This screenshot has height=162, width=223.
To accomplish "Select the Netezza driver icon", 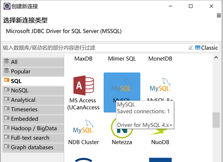I will (x=122, y=128).
